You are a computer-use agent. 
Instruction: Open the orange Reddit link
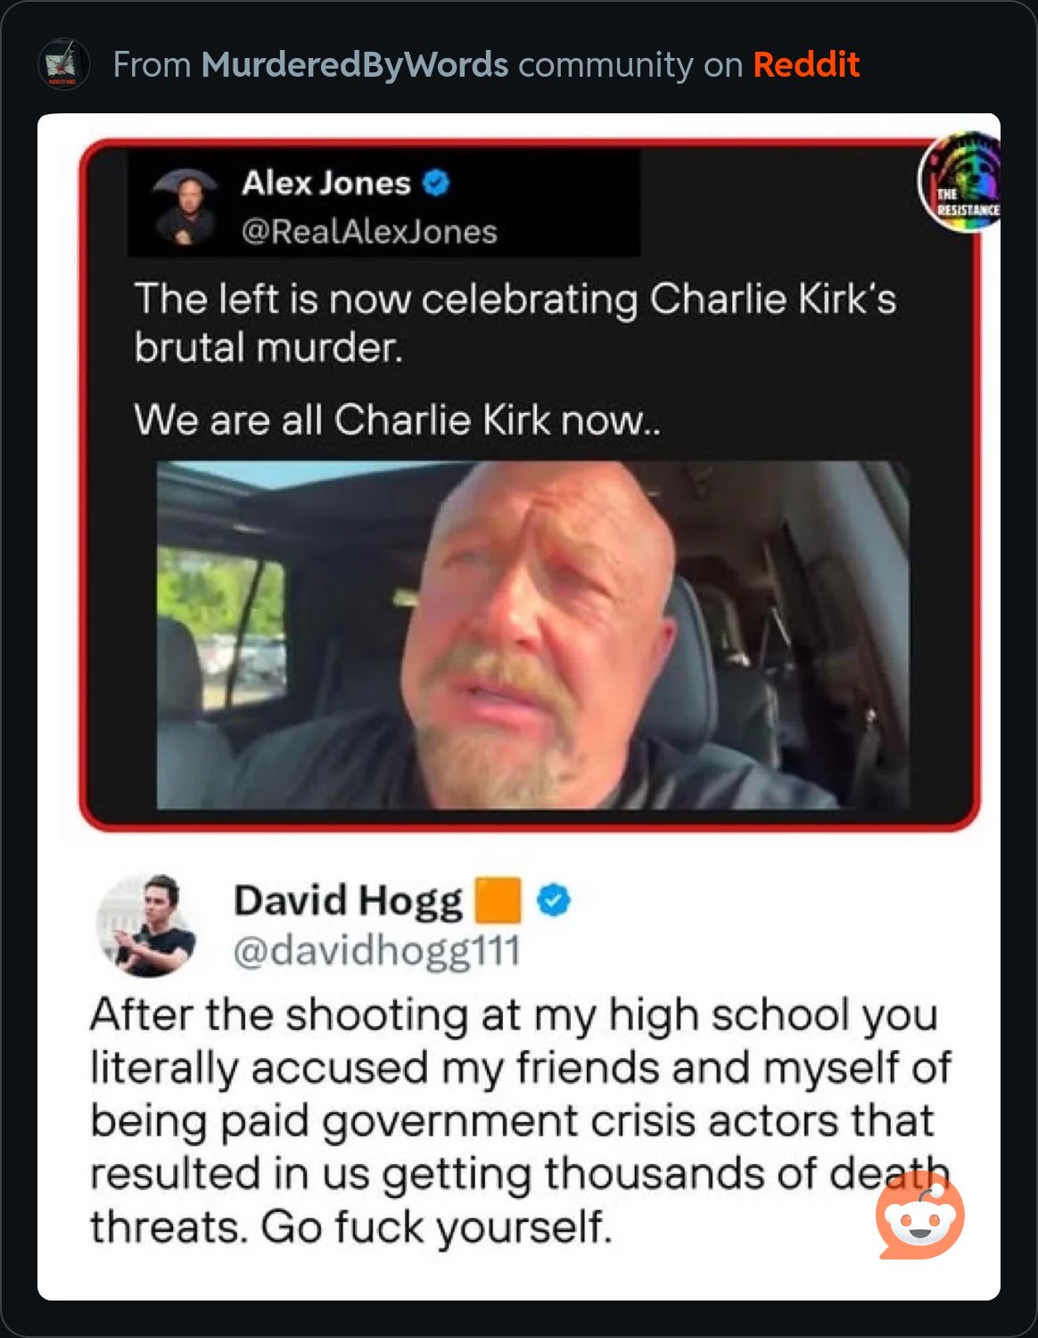pyautogui.click(x=806, y=65)
